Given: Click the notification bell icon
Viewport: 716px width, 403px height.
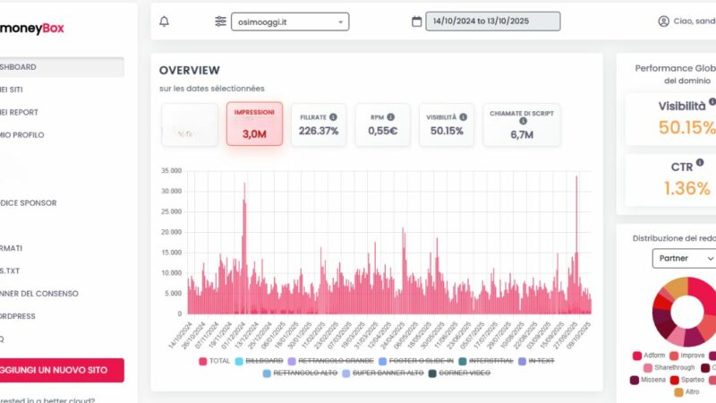Looking at the screenshot, I should click(164, 21).
